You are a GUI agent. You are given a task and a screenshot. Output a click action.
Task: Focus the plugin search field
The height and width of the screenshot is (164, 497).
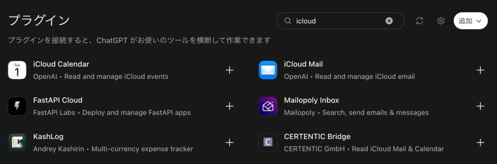tap(340, 21)
